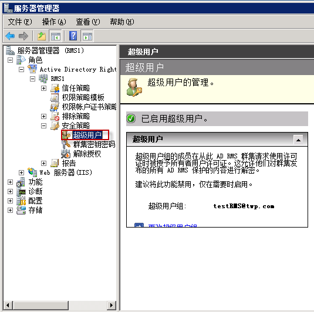Collapse the 超级用户 panel section arrow
The width and height of the screenshot is (314, 312).
(x=298, y=140)
